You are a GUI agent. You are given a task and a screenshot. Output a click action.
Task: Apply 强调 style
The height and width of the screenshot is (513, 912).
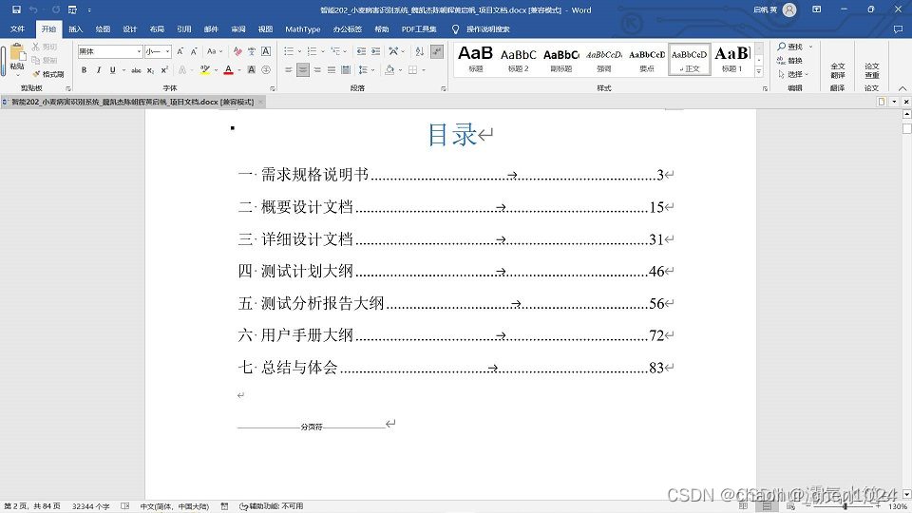[604, 60]
